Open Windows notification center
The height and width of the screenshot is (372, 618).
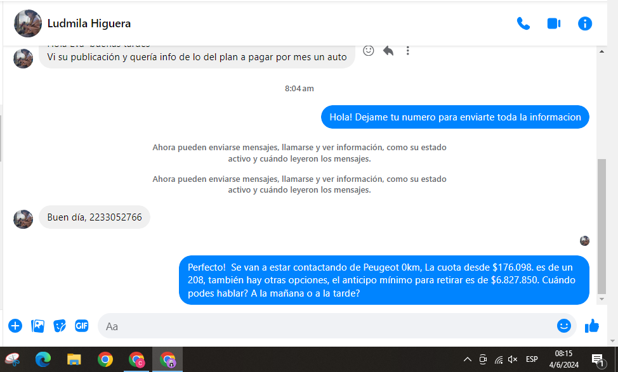pyautogui.click(x=598, y=359)
